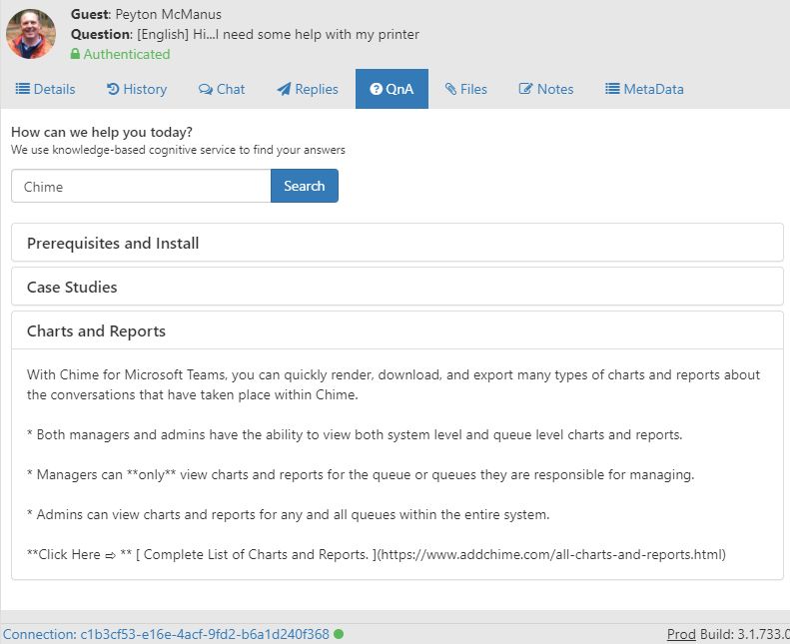Image resolution: width=790 pixels, height=644 pixels.
Task: Click the 'How can we help you today?' heading
Action: (102, 132)
